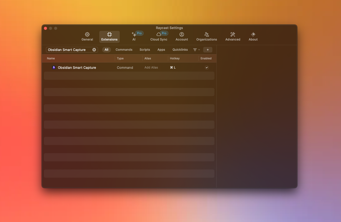Sort by the Name column header
This screenshot has width=341, height=222.
pyautogui.click(x=51, y=58)
